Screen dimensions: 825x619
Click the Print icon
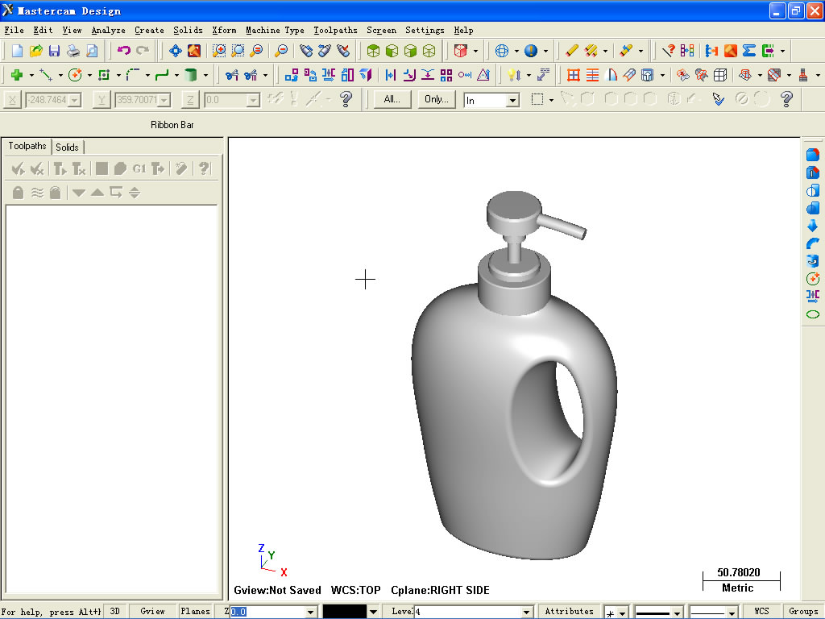click(x=73, y=51)
